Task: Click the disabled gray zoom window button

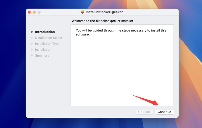Action: [x=39, y=12]
